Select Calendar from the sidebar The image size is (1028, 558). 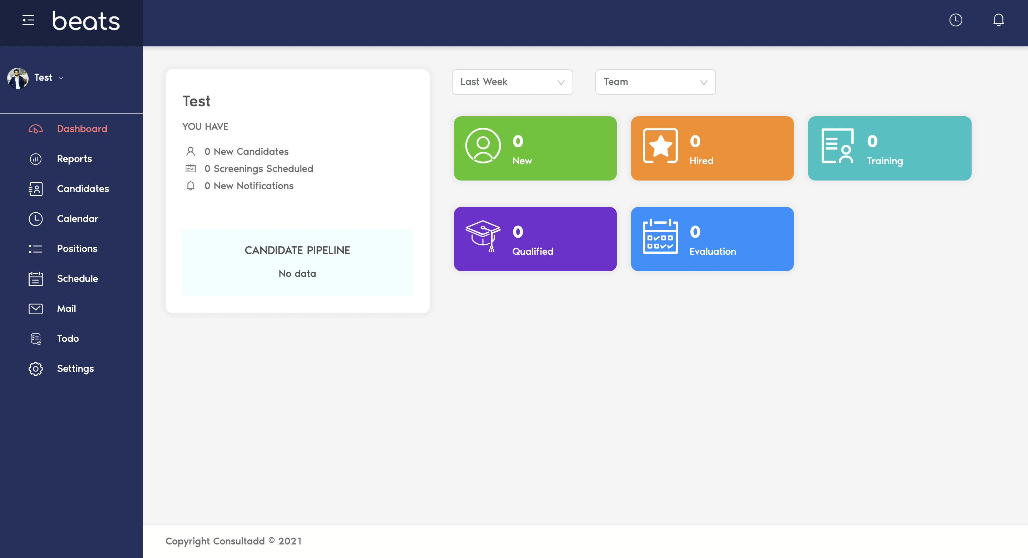pyautogui.click(x=77, y=219)
